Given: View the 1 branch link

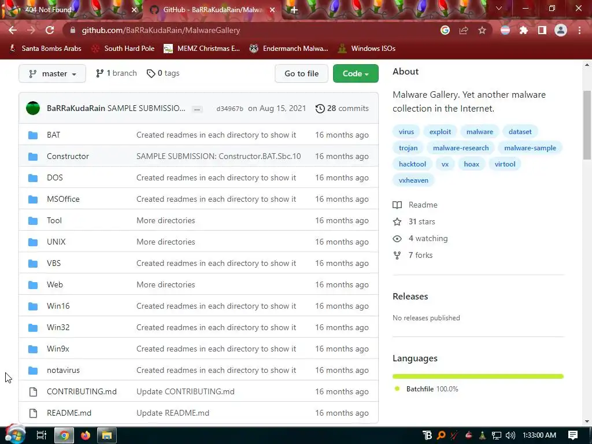Looking at the screenshot, I should pyautogui.click(x=116, y=73).
